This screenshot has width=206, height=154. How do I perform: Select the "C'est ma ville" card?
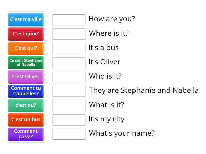tap(26, 19)
